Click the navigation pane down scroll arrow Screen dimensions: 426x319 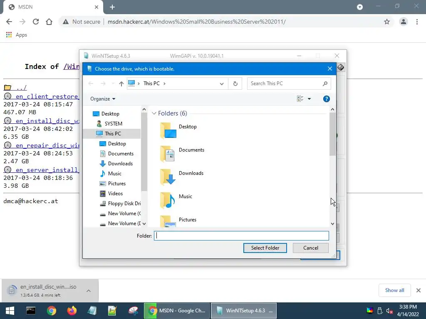[144, 224]
